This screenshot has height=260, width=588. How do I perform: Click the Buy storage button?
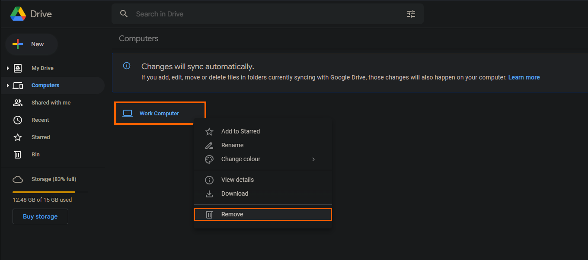pos(40,216)
